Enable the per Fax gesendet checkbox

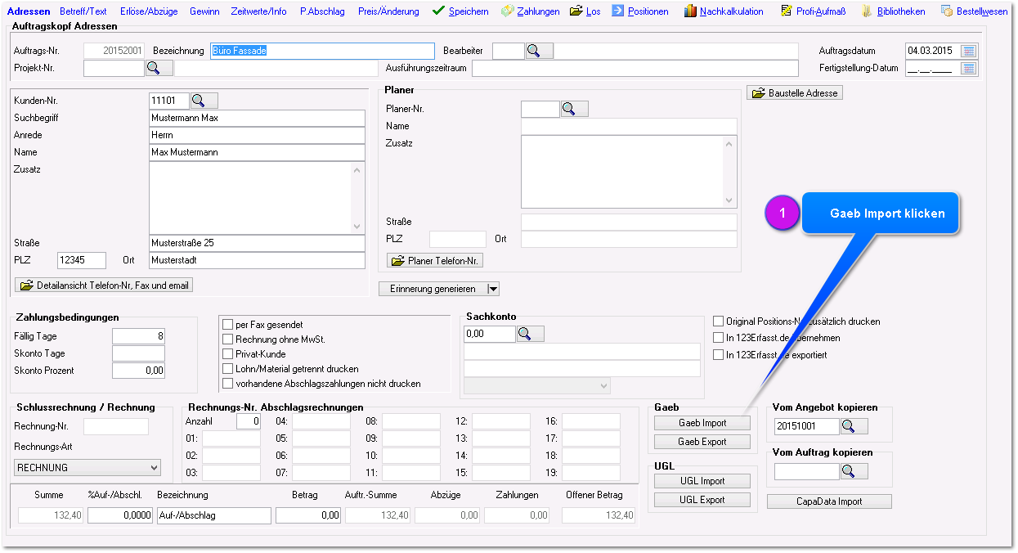pos(228,325)
